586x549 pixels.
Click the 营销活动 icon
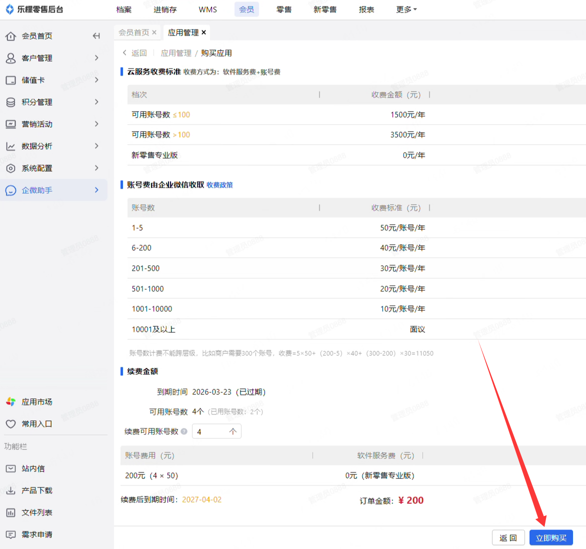tap(11, 124)
